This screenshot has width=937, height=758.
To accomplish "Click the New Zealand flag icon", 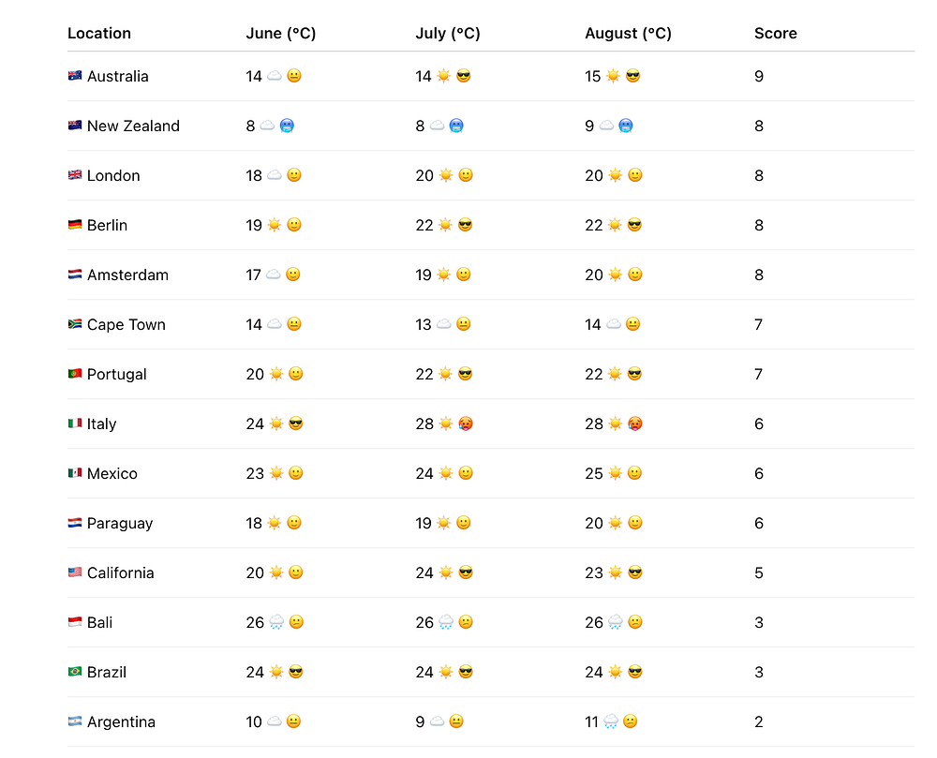I will [x=75, y=126].
